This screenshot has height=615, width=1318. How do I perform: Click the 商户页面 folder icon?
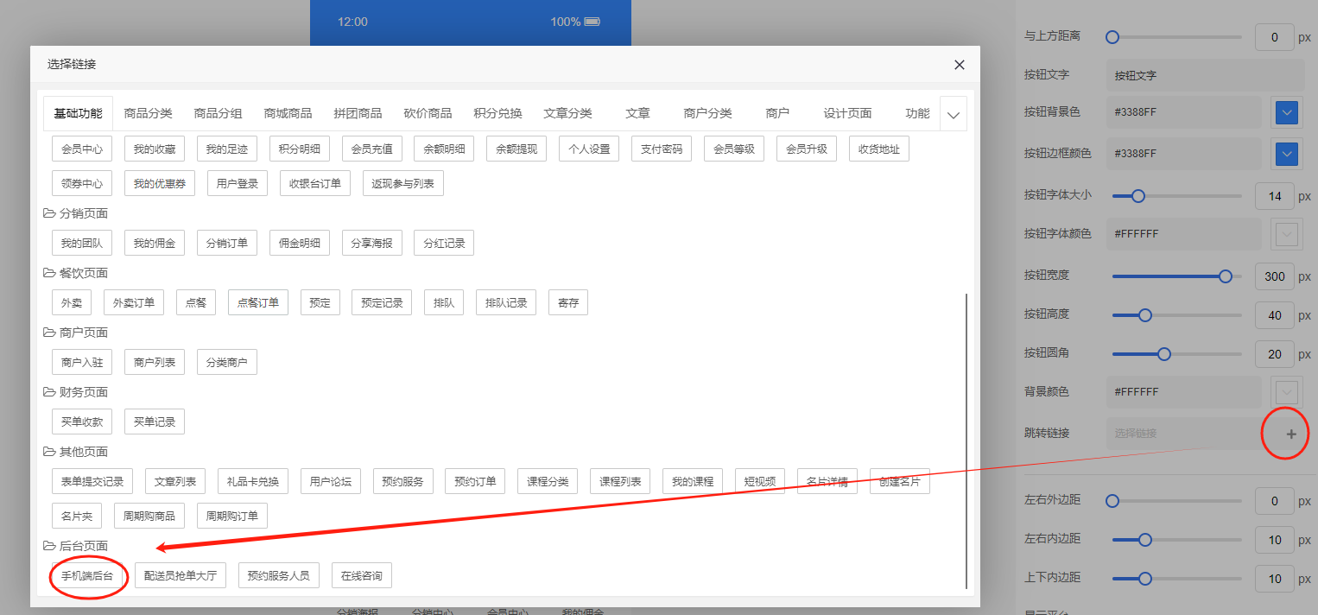[x=49, y=333]
